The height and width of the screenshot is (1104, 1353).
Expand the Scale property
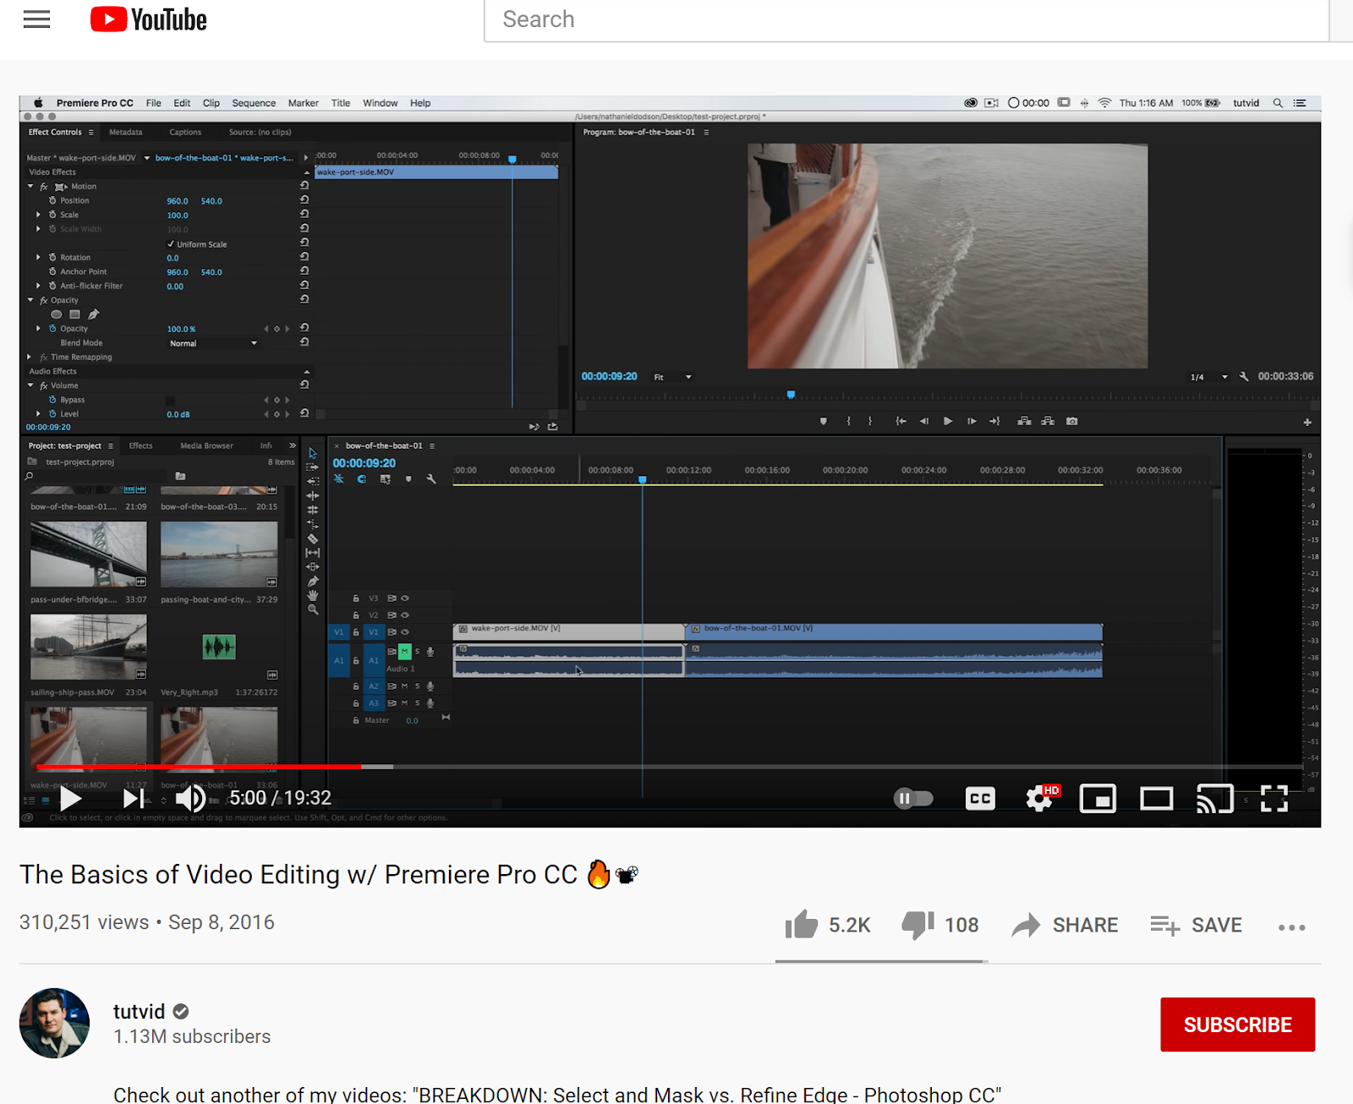coord(38,215)
